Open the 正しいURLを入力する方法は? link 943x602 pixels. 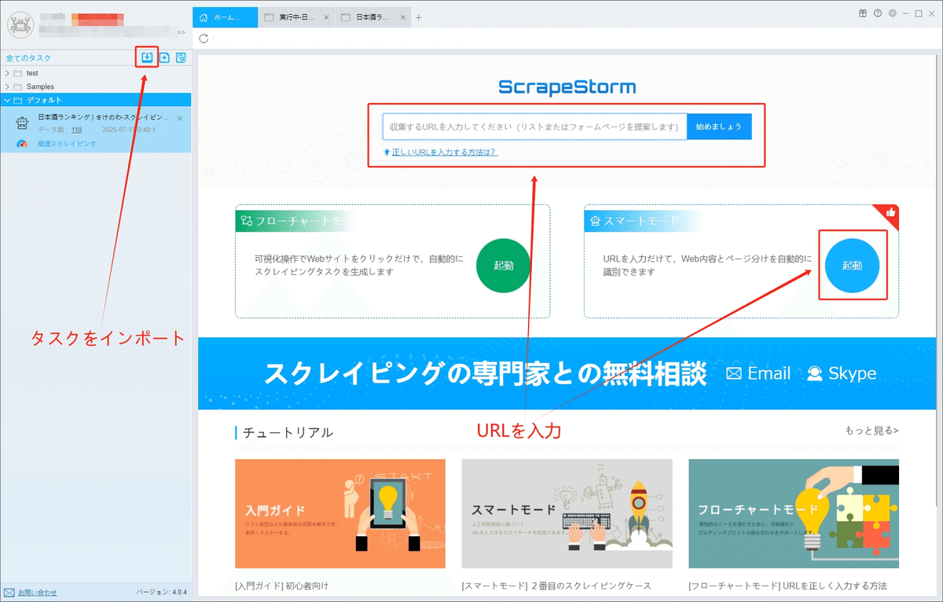tap(445, 152)
